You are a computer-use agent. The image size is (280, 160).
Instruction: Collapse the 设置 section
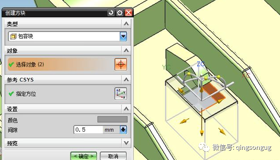(x=126, y=109)
